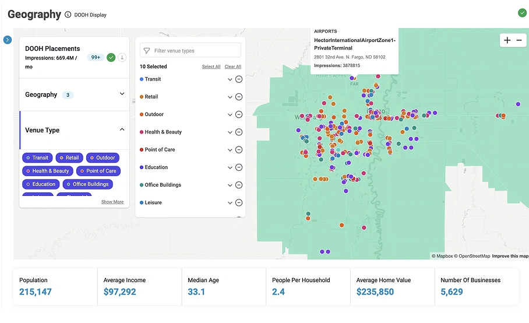Click the green status check at top right
Viewport: 529px width, 323px height.
point(522,13)
